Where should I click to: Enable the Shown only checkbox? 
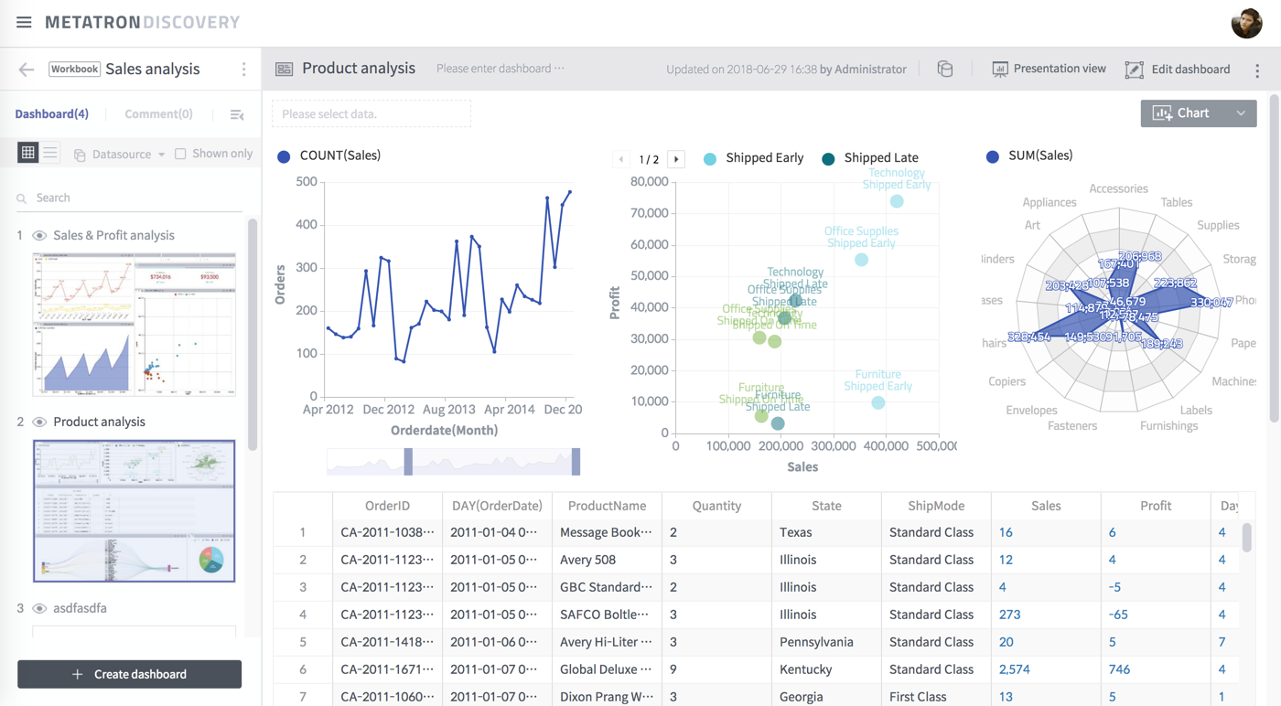coord(180,154)
